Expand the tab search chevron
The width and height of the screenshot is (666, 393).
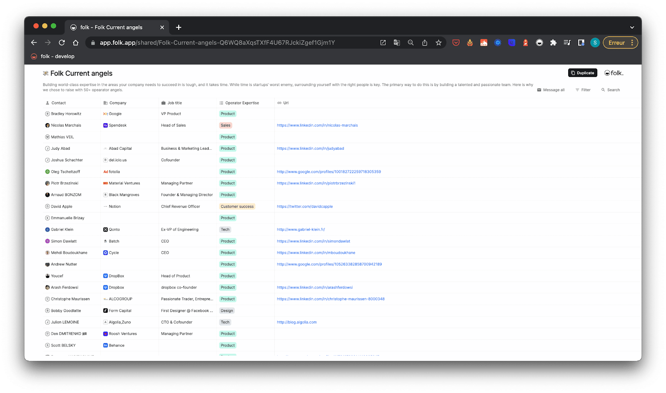click(x=632, y=27)
